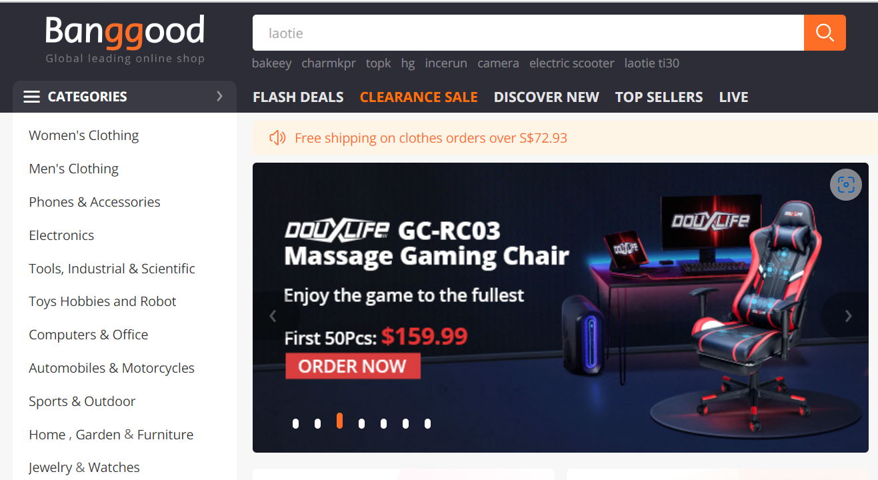Open Phones & Accessories category
Screen dimensions: 878x480
[x=95, y=202]
